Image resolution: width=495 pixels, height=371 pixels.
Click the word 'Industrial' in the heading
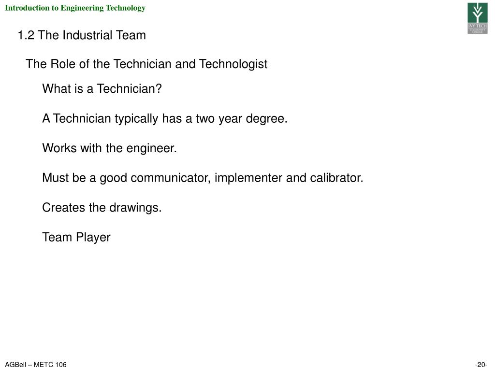pos(87,35)
